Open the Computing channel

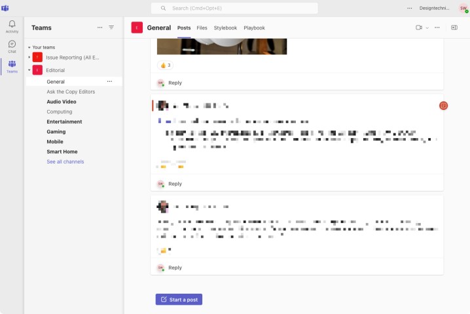[60, 112]
